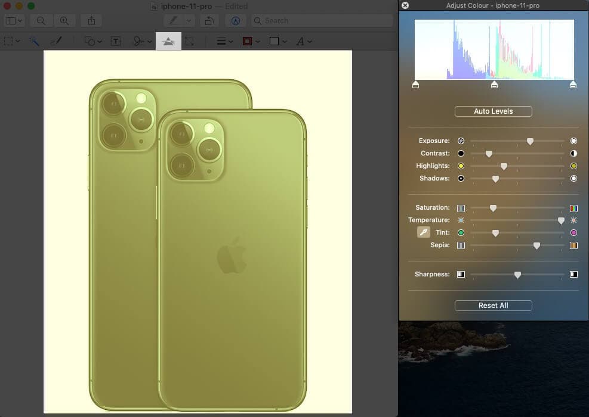Select the rectangular selection tool
The height and width of the screenshot is (417, 589).
8,41
